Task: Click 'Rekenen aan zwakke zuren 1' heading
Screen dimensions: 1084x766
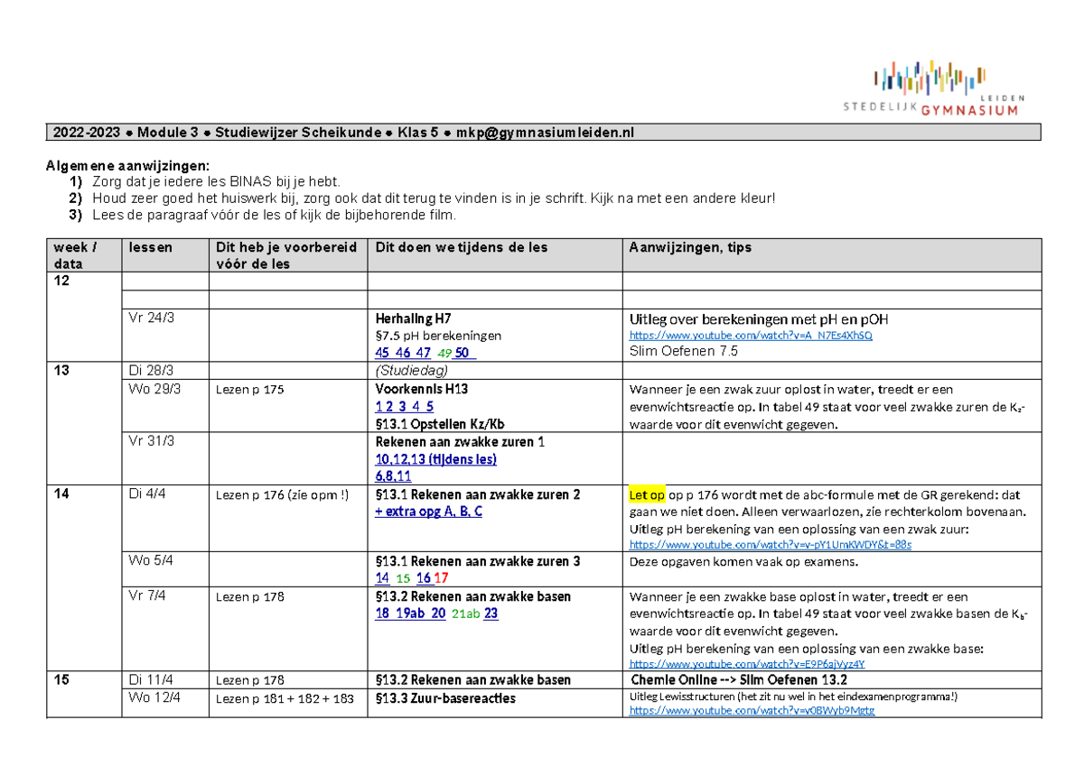Action: (x=460, y=442)
